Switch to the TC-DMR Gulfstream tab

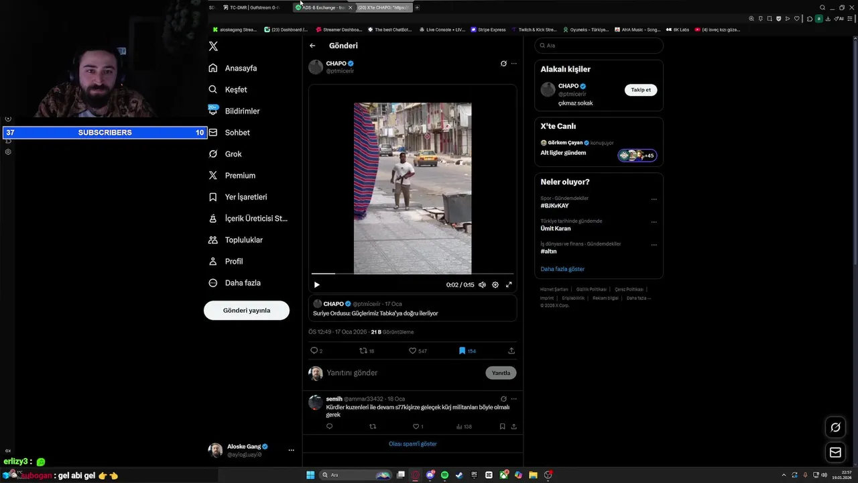(251, 7)
